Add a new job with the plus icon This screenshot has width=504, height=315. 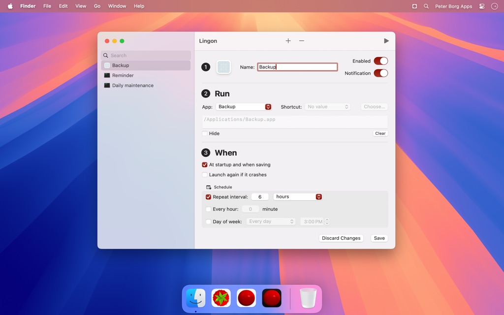point(288,41)
